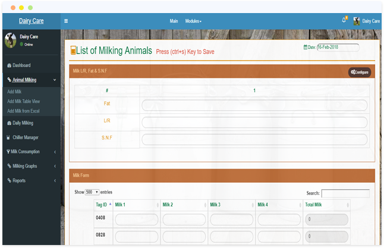Click the Dairy Care avatar in top bar
This screenshot has width=384, height=248.
(357, 21)
